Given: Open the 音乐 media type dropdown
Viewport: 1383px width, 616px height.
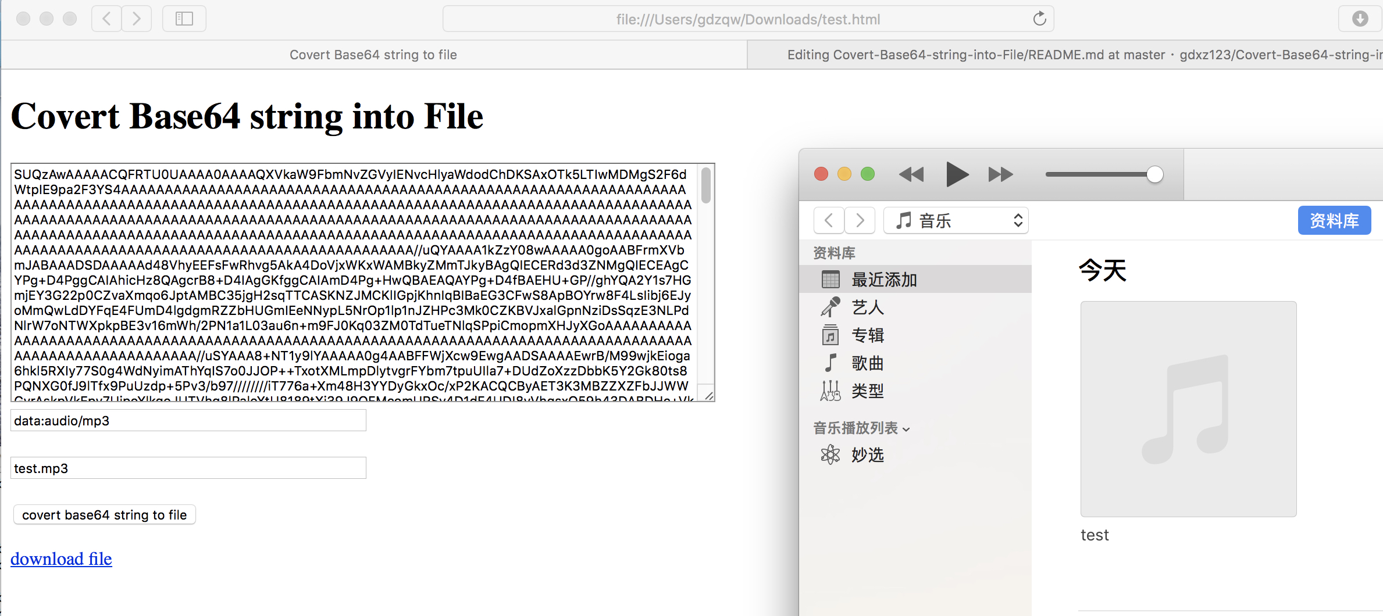Looking at the screenshot, I should [x=956, y=220].
